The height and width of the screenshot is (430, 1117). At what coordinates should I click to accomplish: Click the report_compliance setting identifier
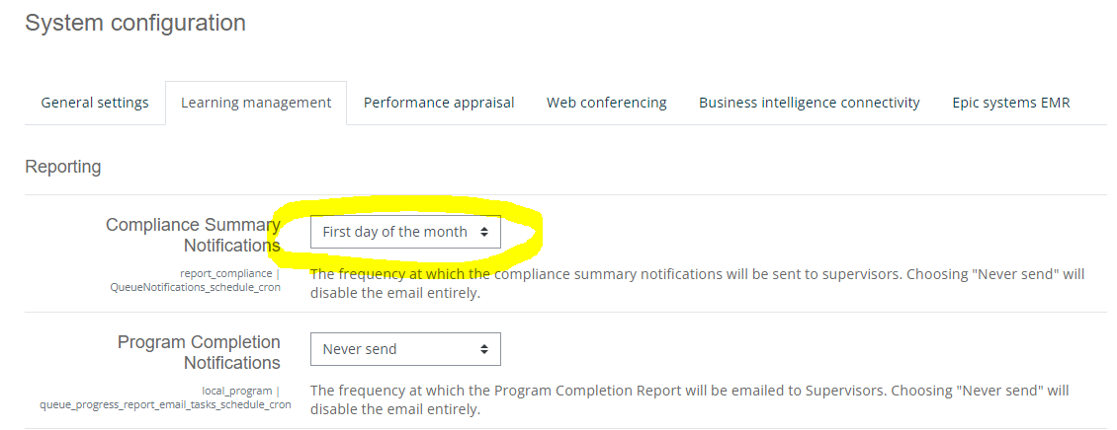pyautogui.click(x=226, y=272)
